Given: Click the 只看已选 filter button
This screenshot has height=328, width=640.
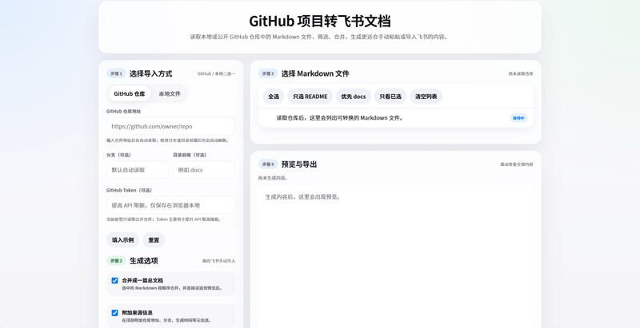Looking at the screenshot, I should (390, 97).
